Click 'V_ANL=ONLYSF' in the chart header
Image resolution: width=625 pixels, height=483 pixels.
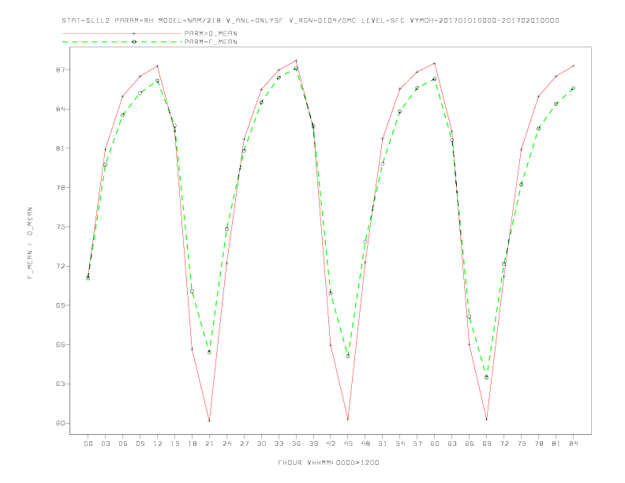254,21
